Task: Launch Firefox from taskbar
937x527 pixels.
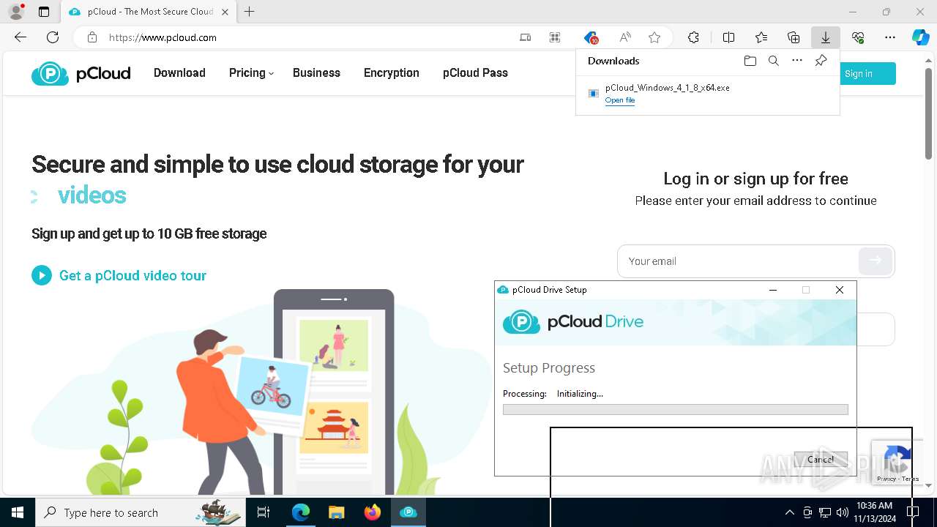Action: 373,512
